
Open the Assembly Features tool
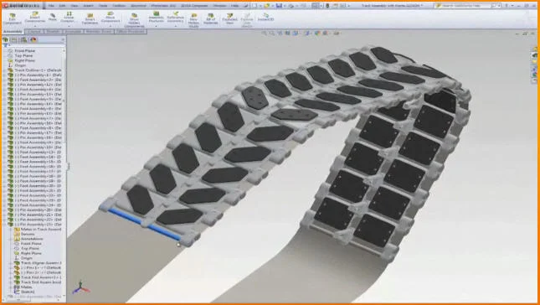point(156,17)
